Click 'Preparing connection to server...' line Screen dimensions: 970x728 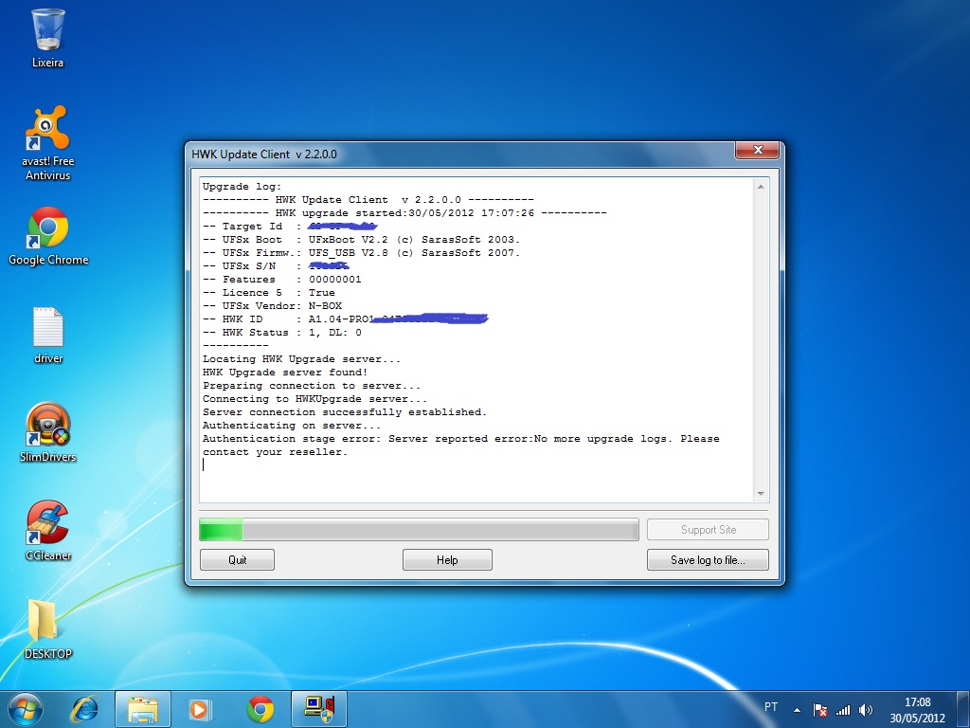[312, 386]
